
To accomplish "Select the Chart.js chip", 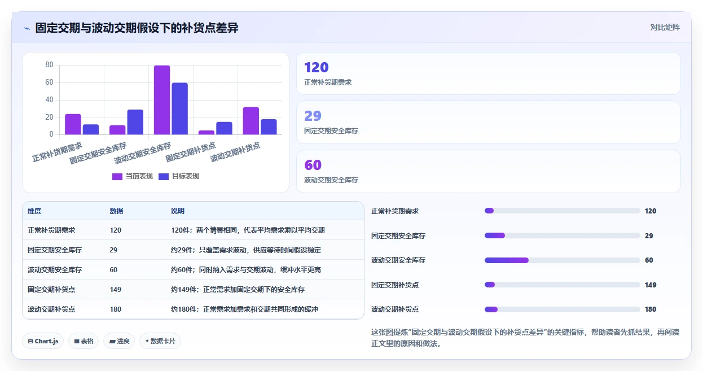I will tap(43, 341).
